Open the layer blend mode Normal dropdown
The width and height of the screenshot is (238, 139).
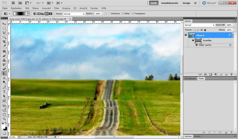coord(200,25)
